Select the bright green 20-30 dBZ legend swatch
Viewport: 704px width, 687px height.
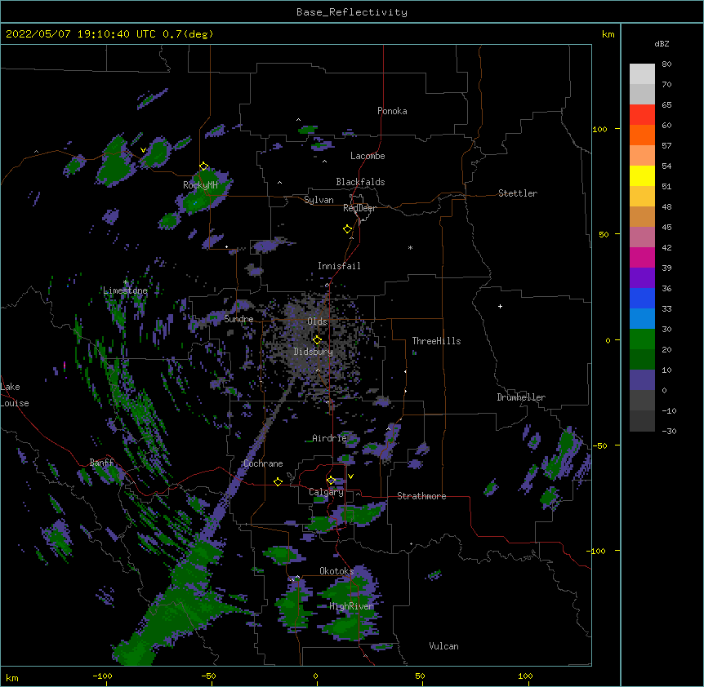coord(642,339)
